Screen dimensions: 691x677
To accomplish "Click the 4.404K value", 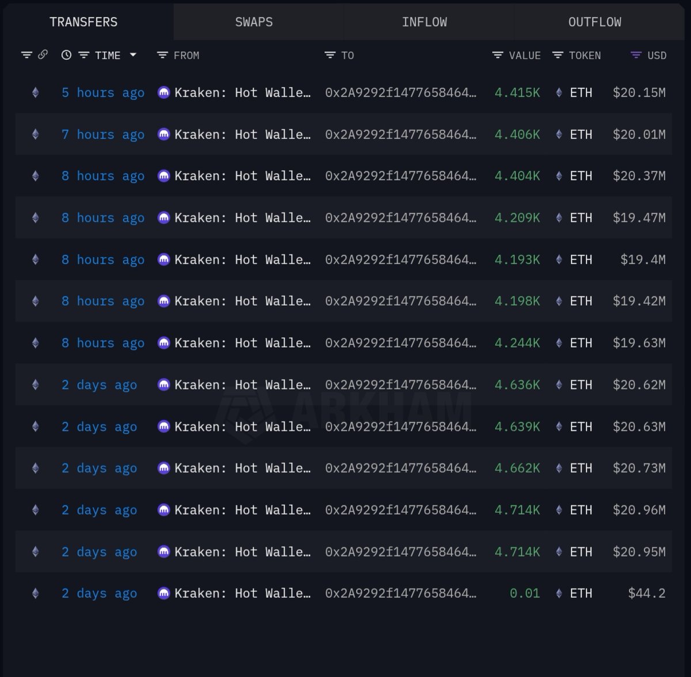I will [517, 176].
